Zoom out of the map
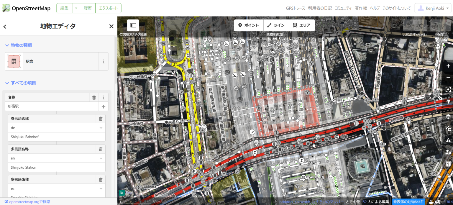The height and width of the screenshot is (205, 453). [448, 78]
